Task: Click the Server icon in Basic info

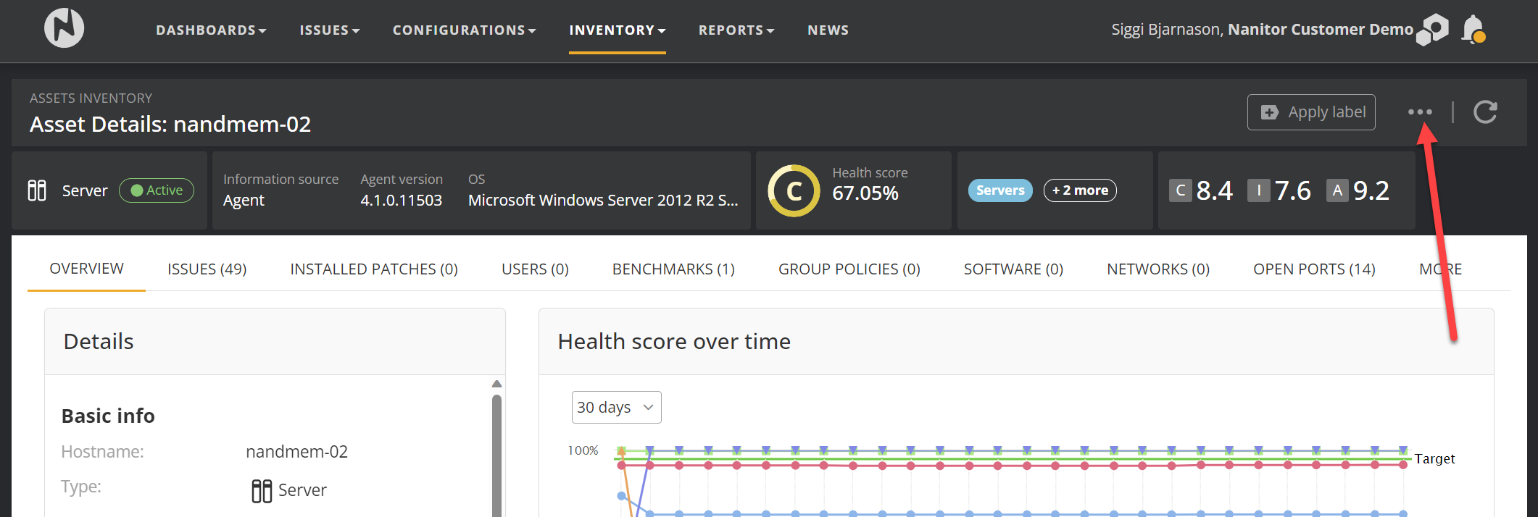Action: pyautogui.click(x=262, y=490)
